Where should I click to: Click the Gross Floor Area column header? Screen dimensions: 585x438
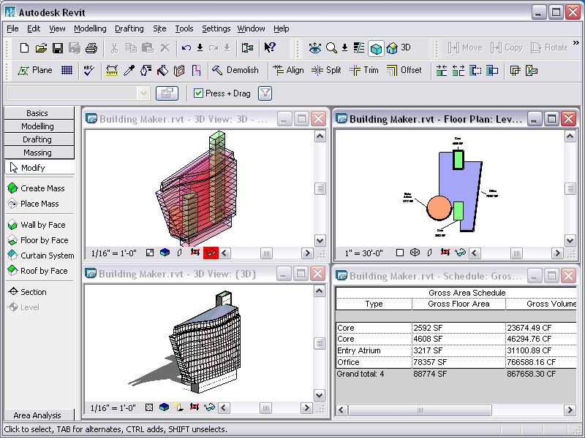[458, 304]
